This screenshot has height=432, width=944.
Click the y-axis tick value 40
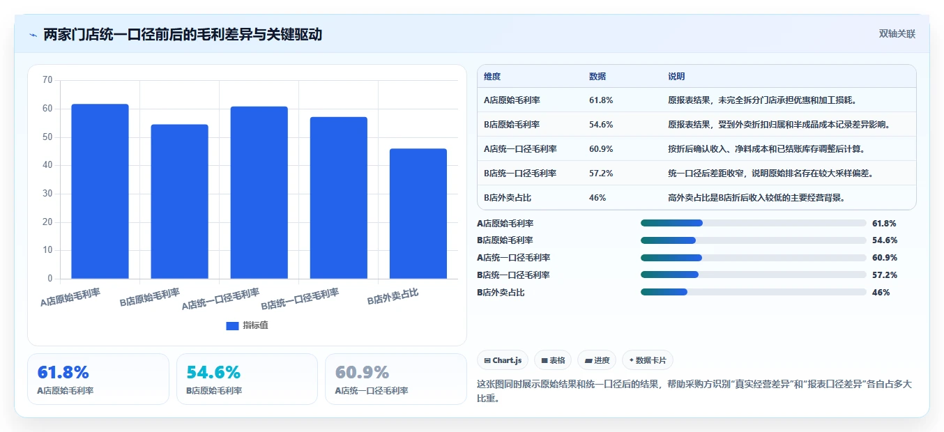click(47, 165)
